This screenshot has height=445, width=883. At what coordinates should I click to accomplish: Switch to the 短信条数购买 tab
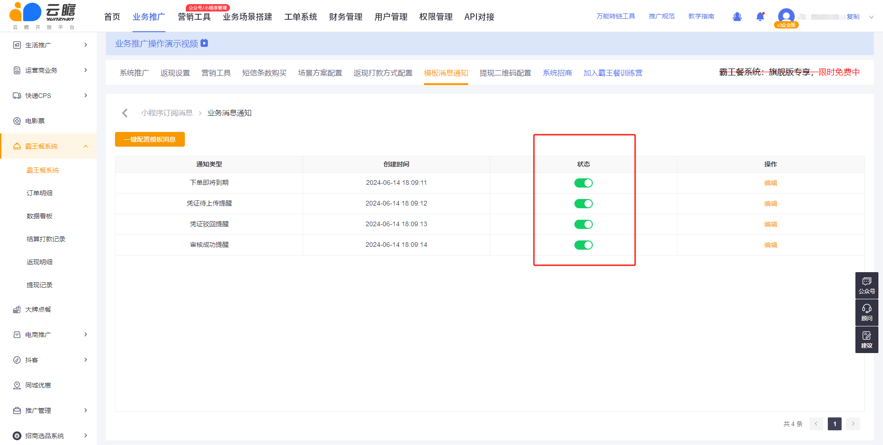click(x=264, y=73)
